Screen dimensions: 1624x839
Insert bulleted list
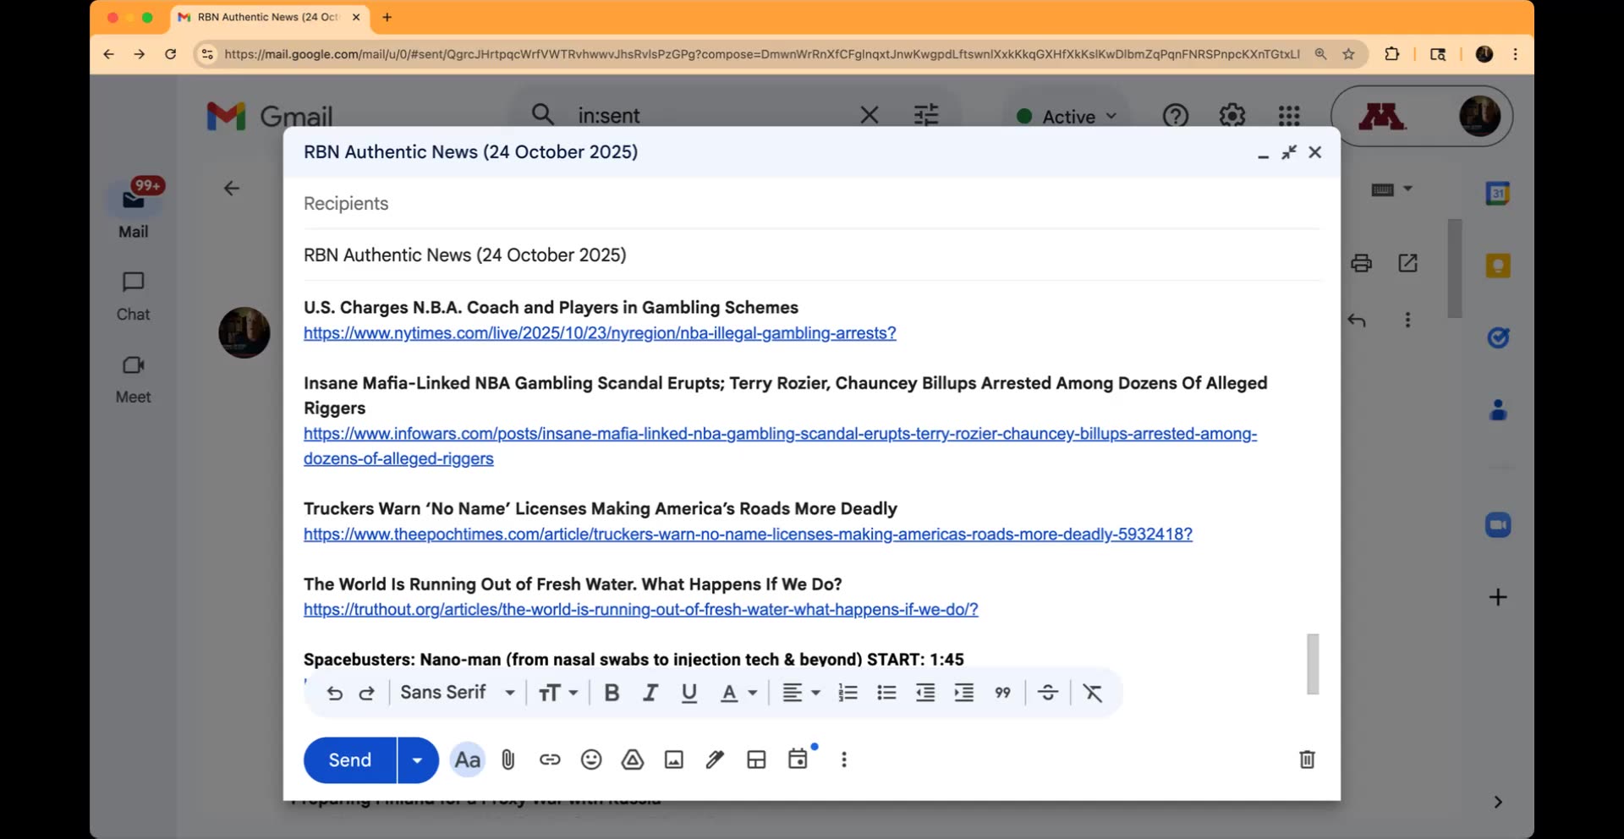click(886, 693)
